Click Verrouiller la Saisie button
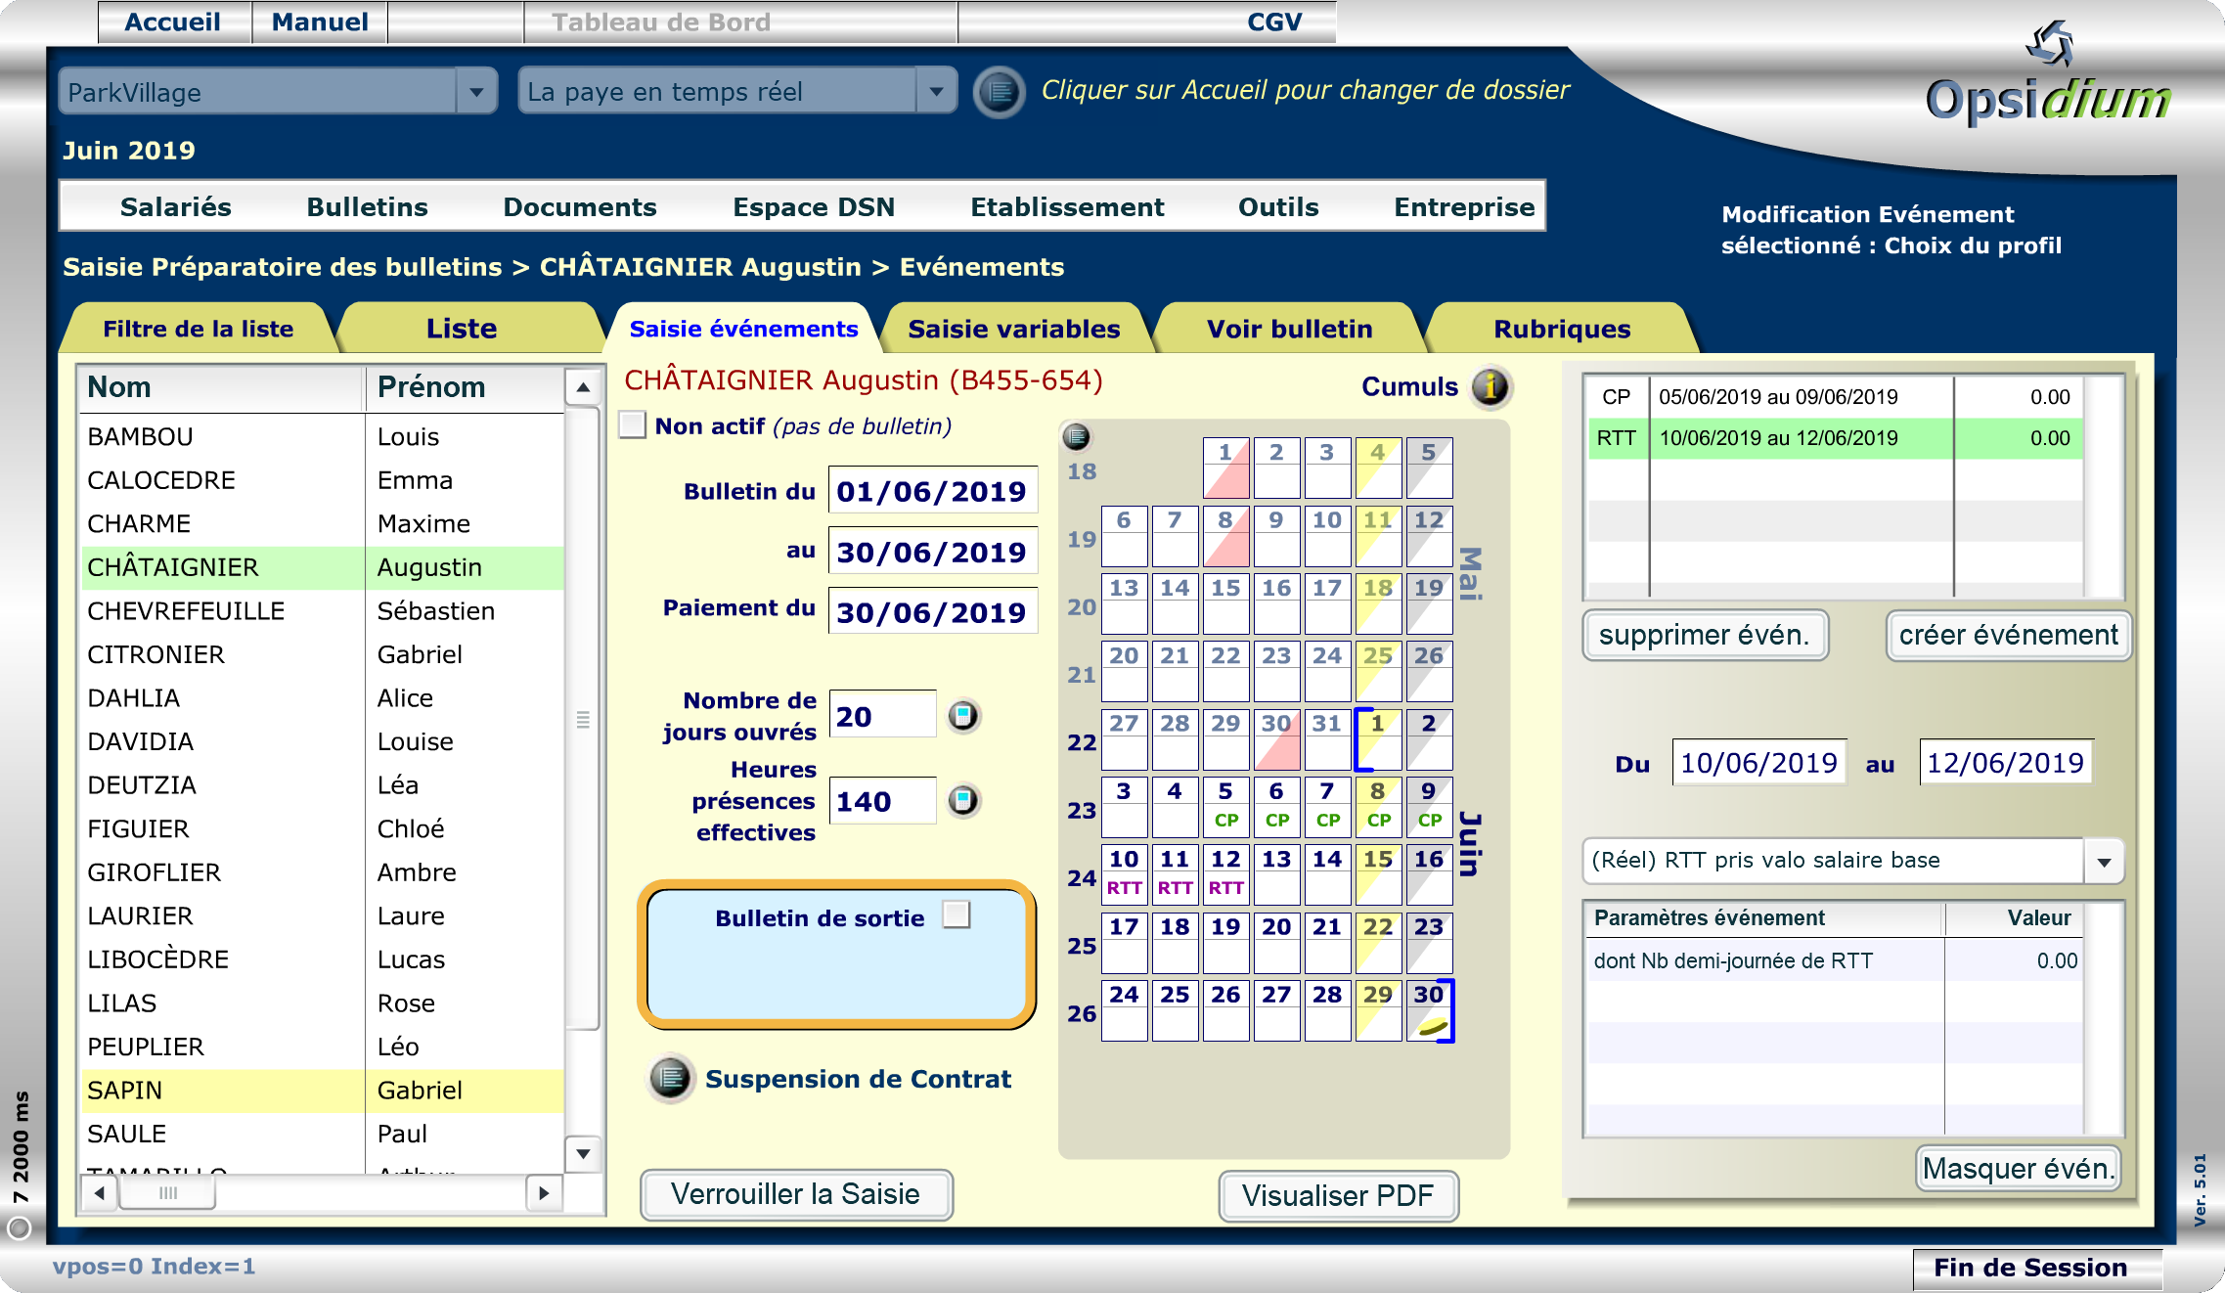 [795, 1194]
